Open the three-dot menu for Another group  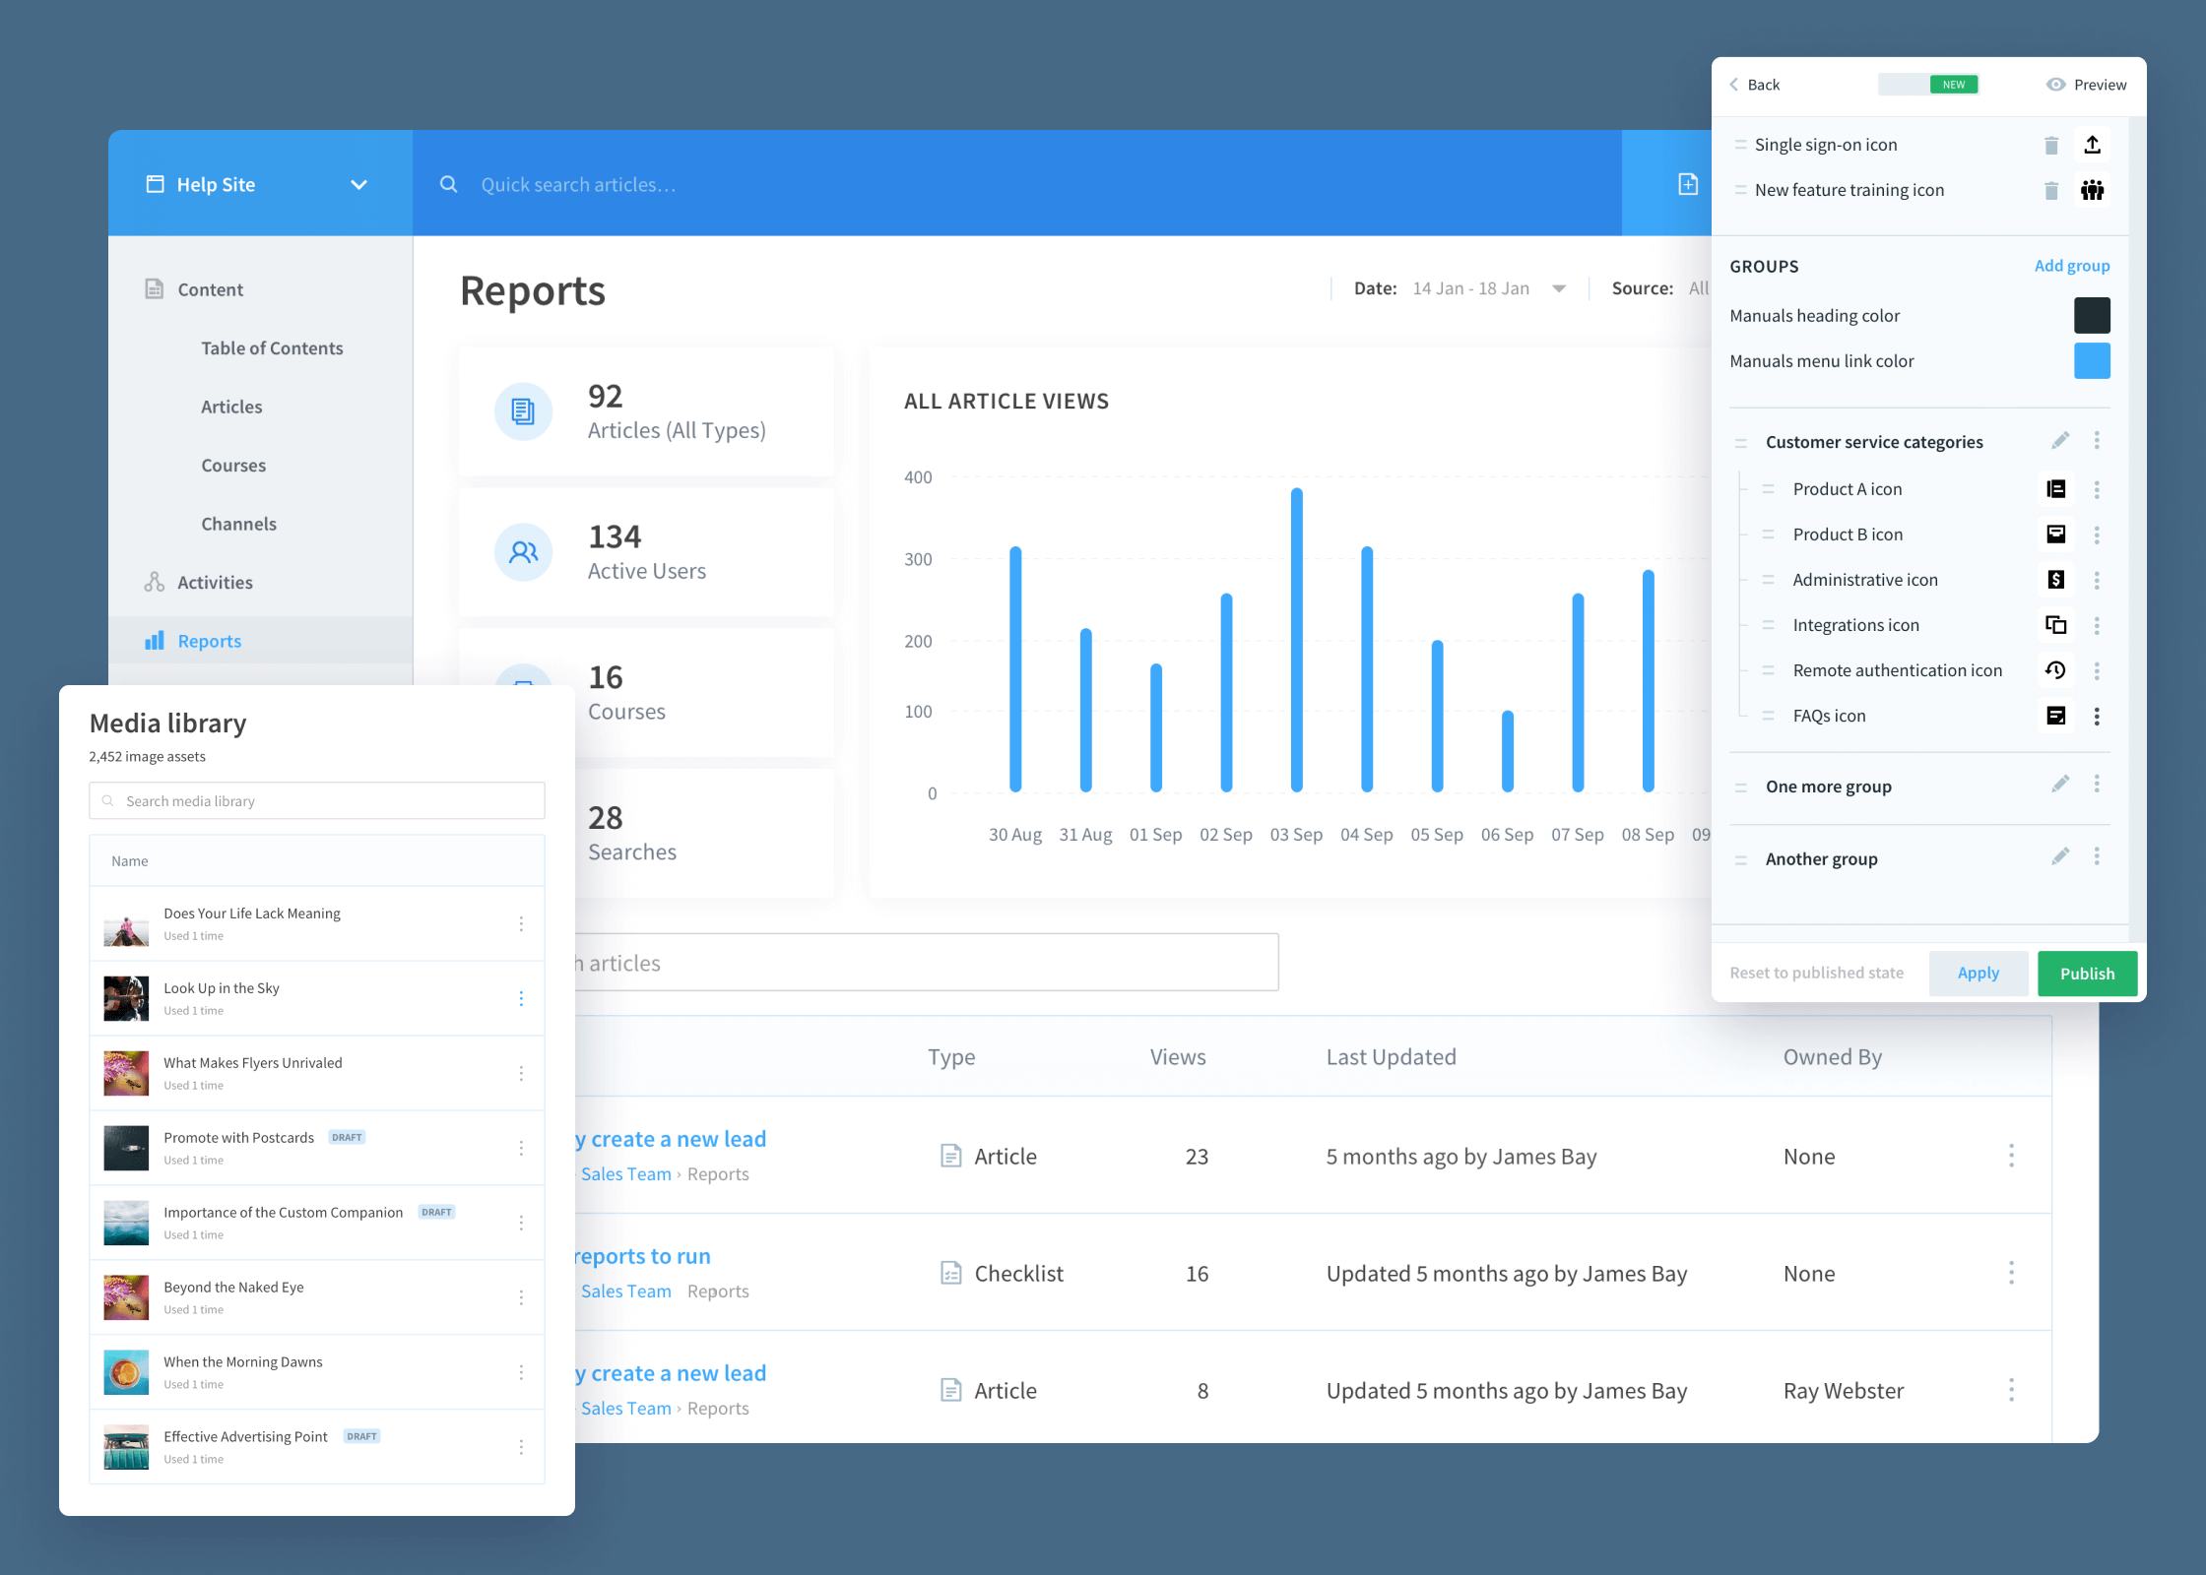tap(2098, 856)
